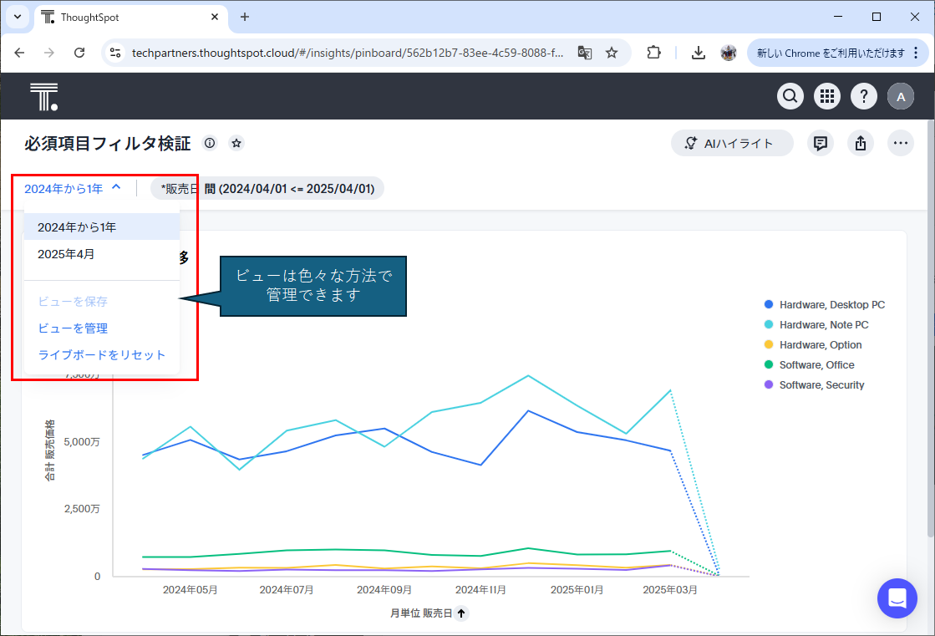The image size is (935, 636).
Task: Click the ThoughtSpot logo icon
Action: tap(43, 97)
